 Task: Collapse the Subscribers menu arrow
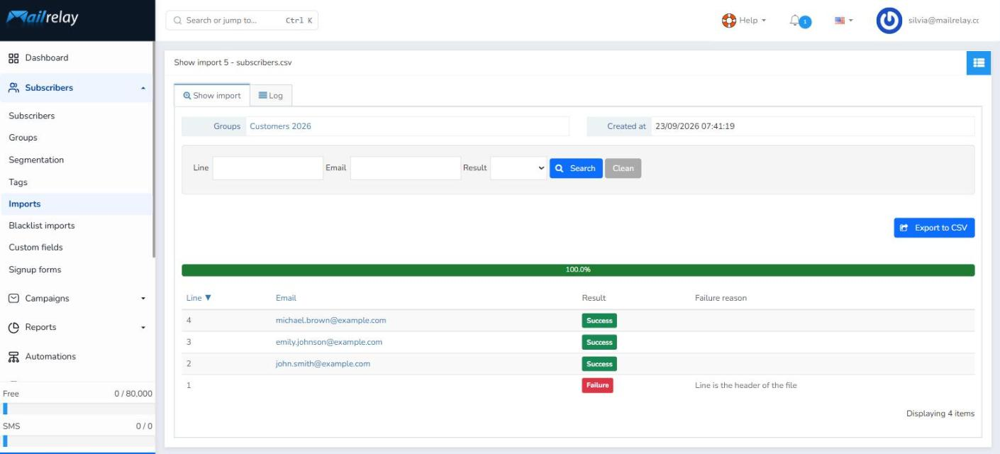pyautogui.click(x=143, y=89)
